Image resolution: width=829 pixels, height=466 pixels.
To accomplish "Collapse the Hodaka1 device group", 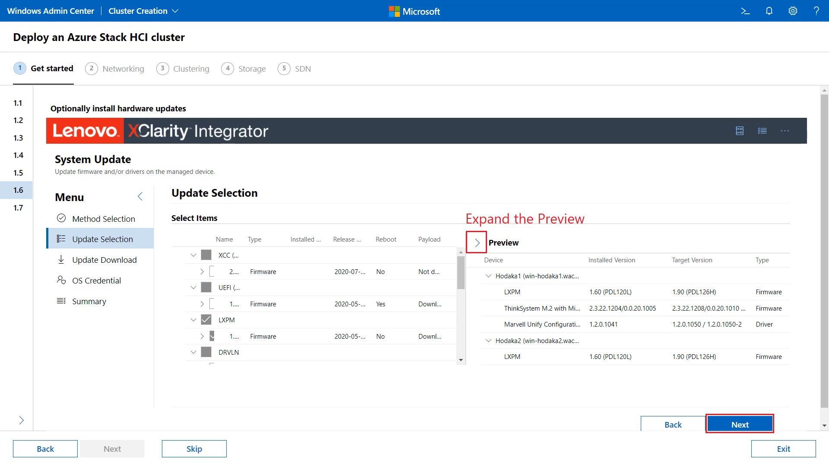I will coord(488,276).
